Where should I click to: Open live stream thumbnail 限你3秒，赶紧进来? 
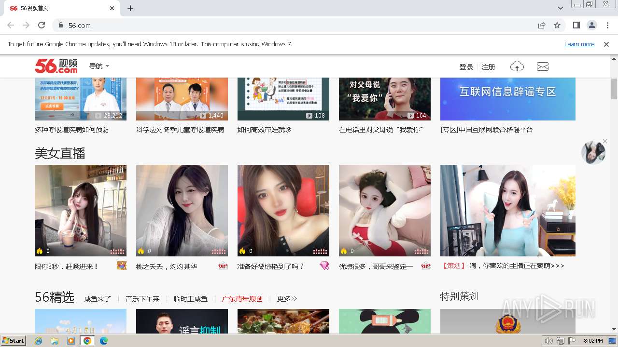[81, 211]
